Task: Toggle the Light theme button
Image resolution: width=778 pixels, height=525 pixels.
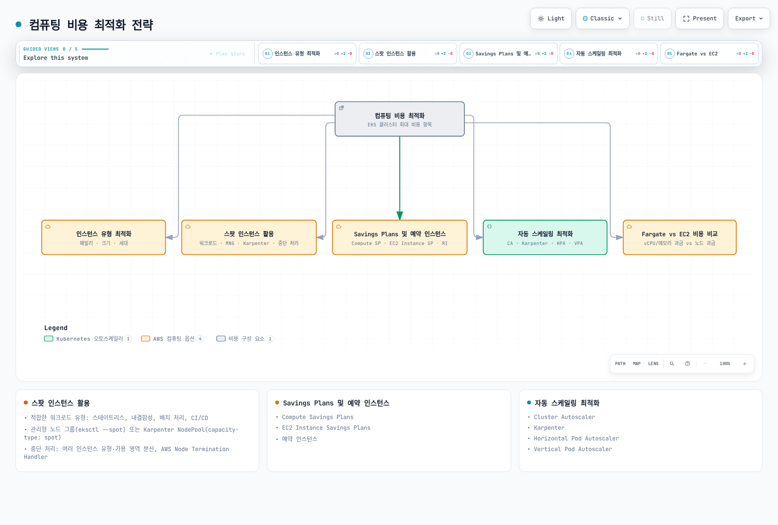Action: [x=551, y=18]
